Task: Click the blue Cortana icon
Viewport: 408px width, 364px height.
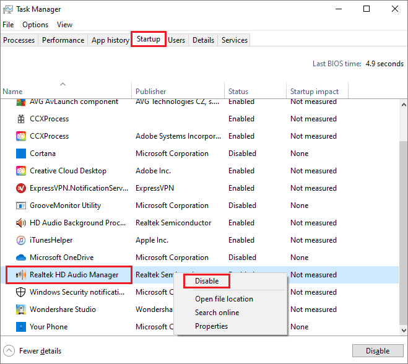Action: 21,154
